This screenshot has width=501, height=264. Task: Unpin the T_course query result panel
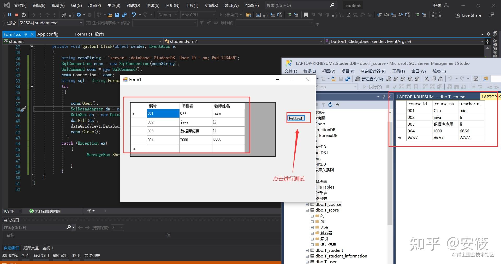tap(383, 97)
